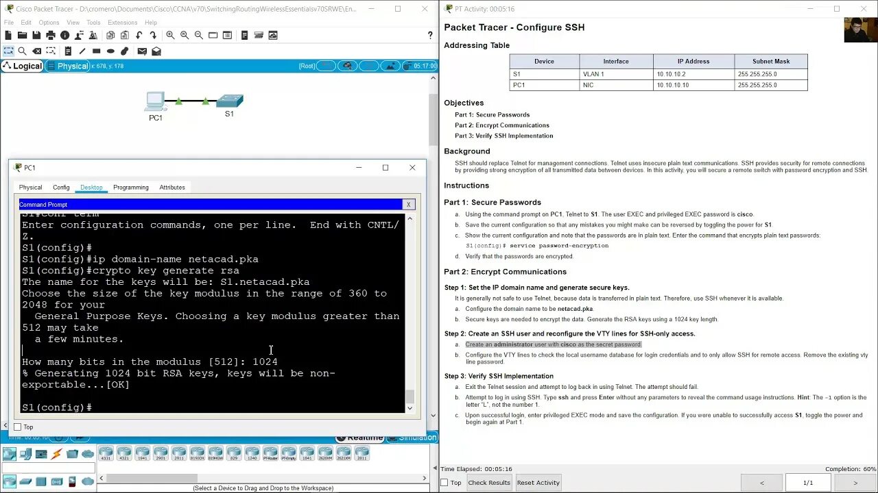The width and height of the screenshot is (878, 493).
Task: Click in the Command Prompt terminal
Action: click(x=213, y=312)
